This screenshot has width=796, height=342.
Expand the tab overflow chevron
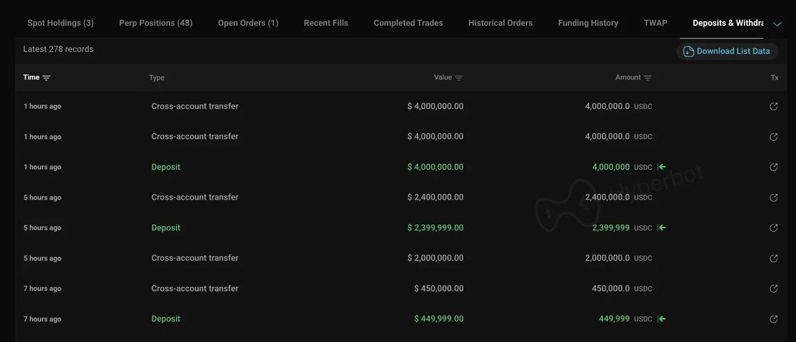(x=777, y=23)
